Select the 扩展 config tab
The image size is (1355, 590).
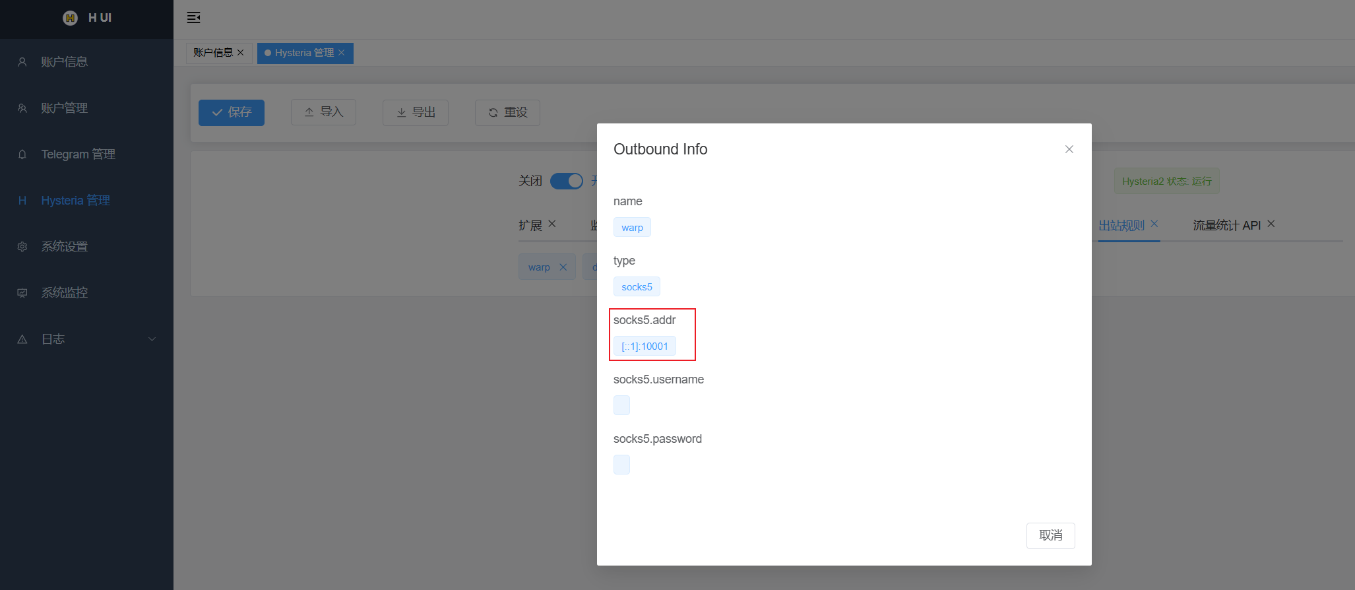(530, 226)
